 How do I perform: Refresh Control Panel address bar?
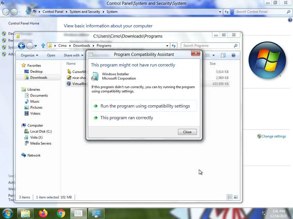point(227,12)
